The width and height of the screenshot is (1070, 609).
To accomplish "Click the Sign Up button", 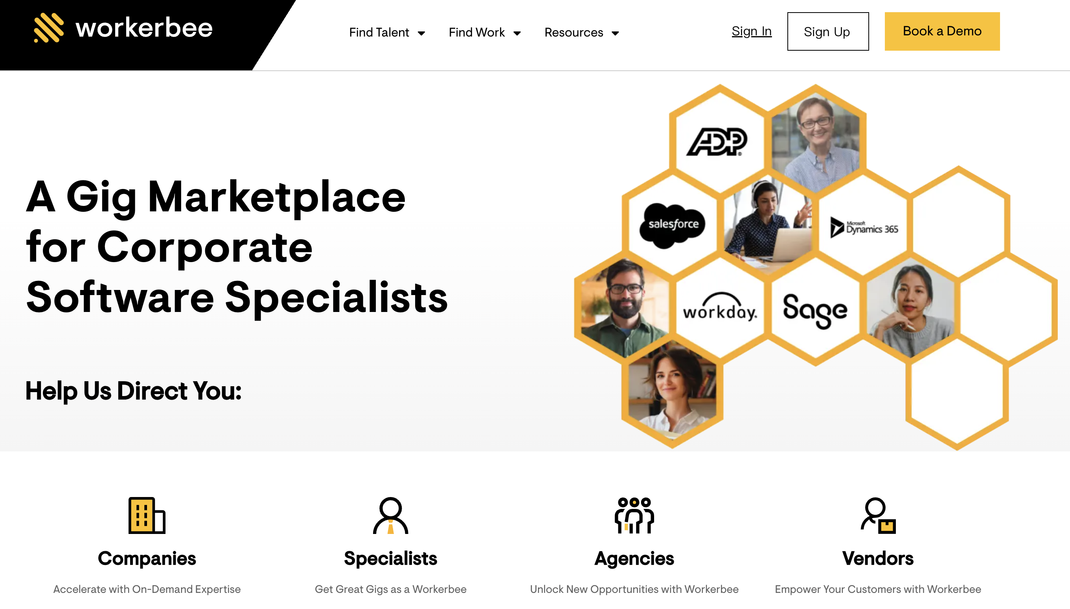I will coord(828,31).
